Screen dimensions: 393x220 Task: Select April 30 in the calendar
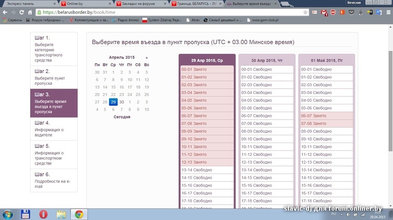pos(121,102)
